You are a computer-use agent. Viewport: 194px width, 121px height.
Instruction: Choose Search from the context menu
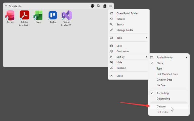(129, 25)
